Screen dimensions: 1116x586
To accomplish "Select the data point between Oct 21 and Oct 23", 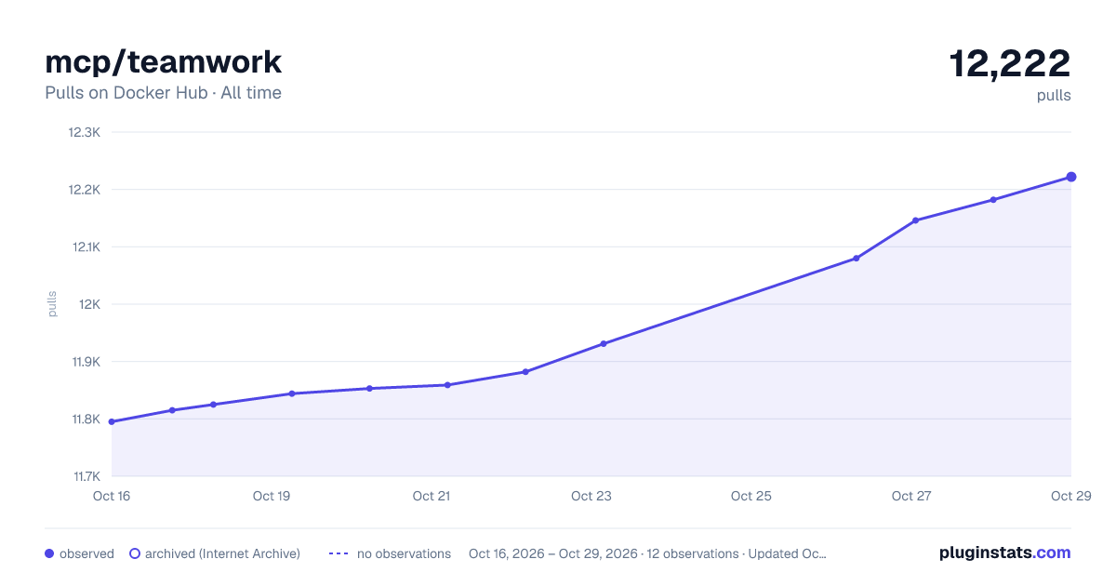I will pos(525,372).
